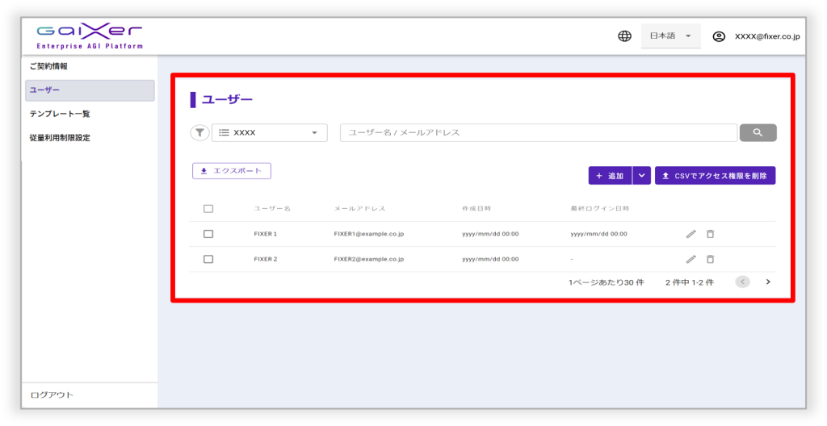Click the エクスポート button
The width and height of the screenshot is (827, 426).
click(x=232, y=171)
